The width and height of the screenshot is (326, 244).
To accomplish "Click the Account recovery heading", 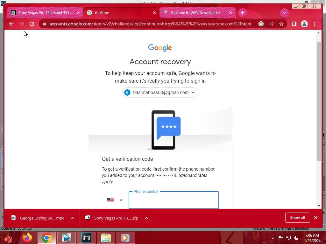I will coord(160,62).
